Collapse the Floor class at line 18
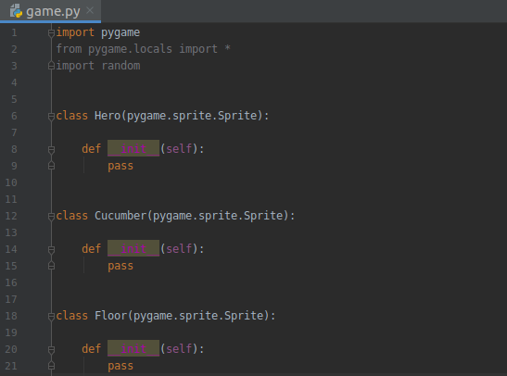The height and width of the screenshot is (376, 507). pos(51,316)
